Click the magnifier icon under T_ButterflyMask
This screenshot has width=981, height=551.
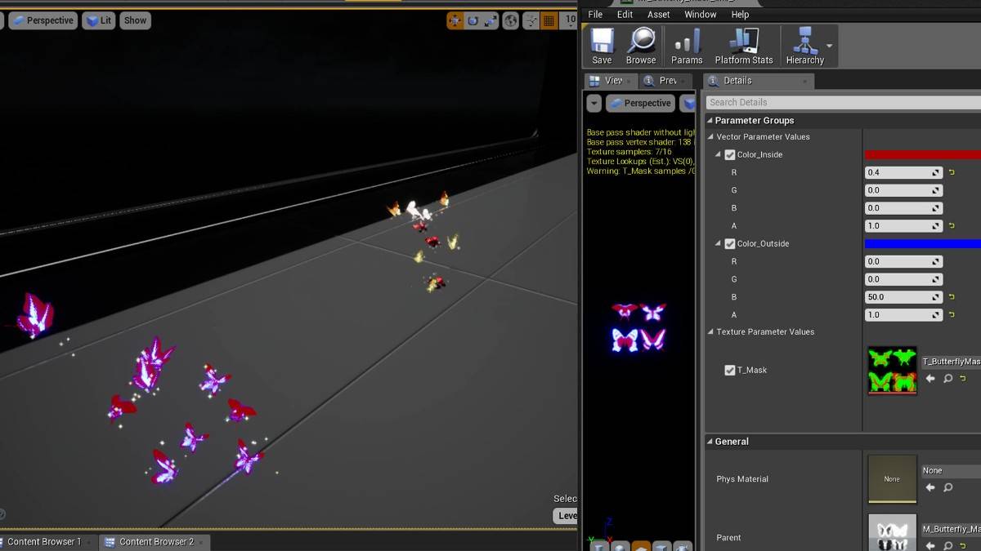coord(947,379)
